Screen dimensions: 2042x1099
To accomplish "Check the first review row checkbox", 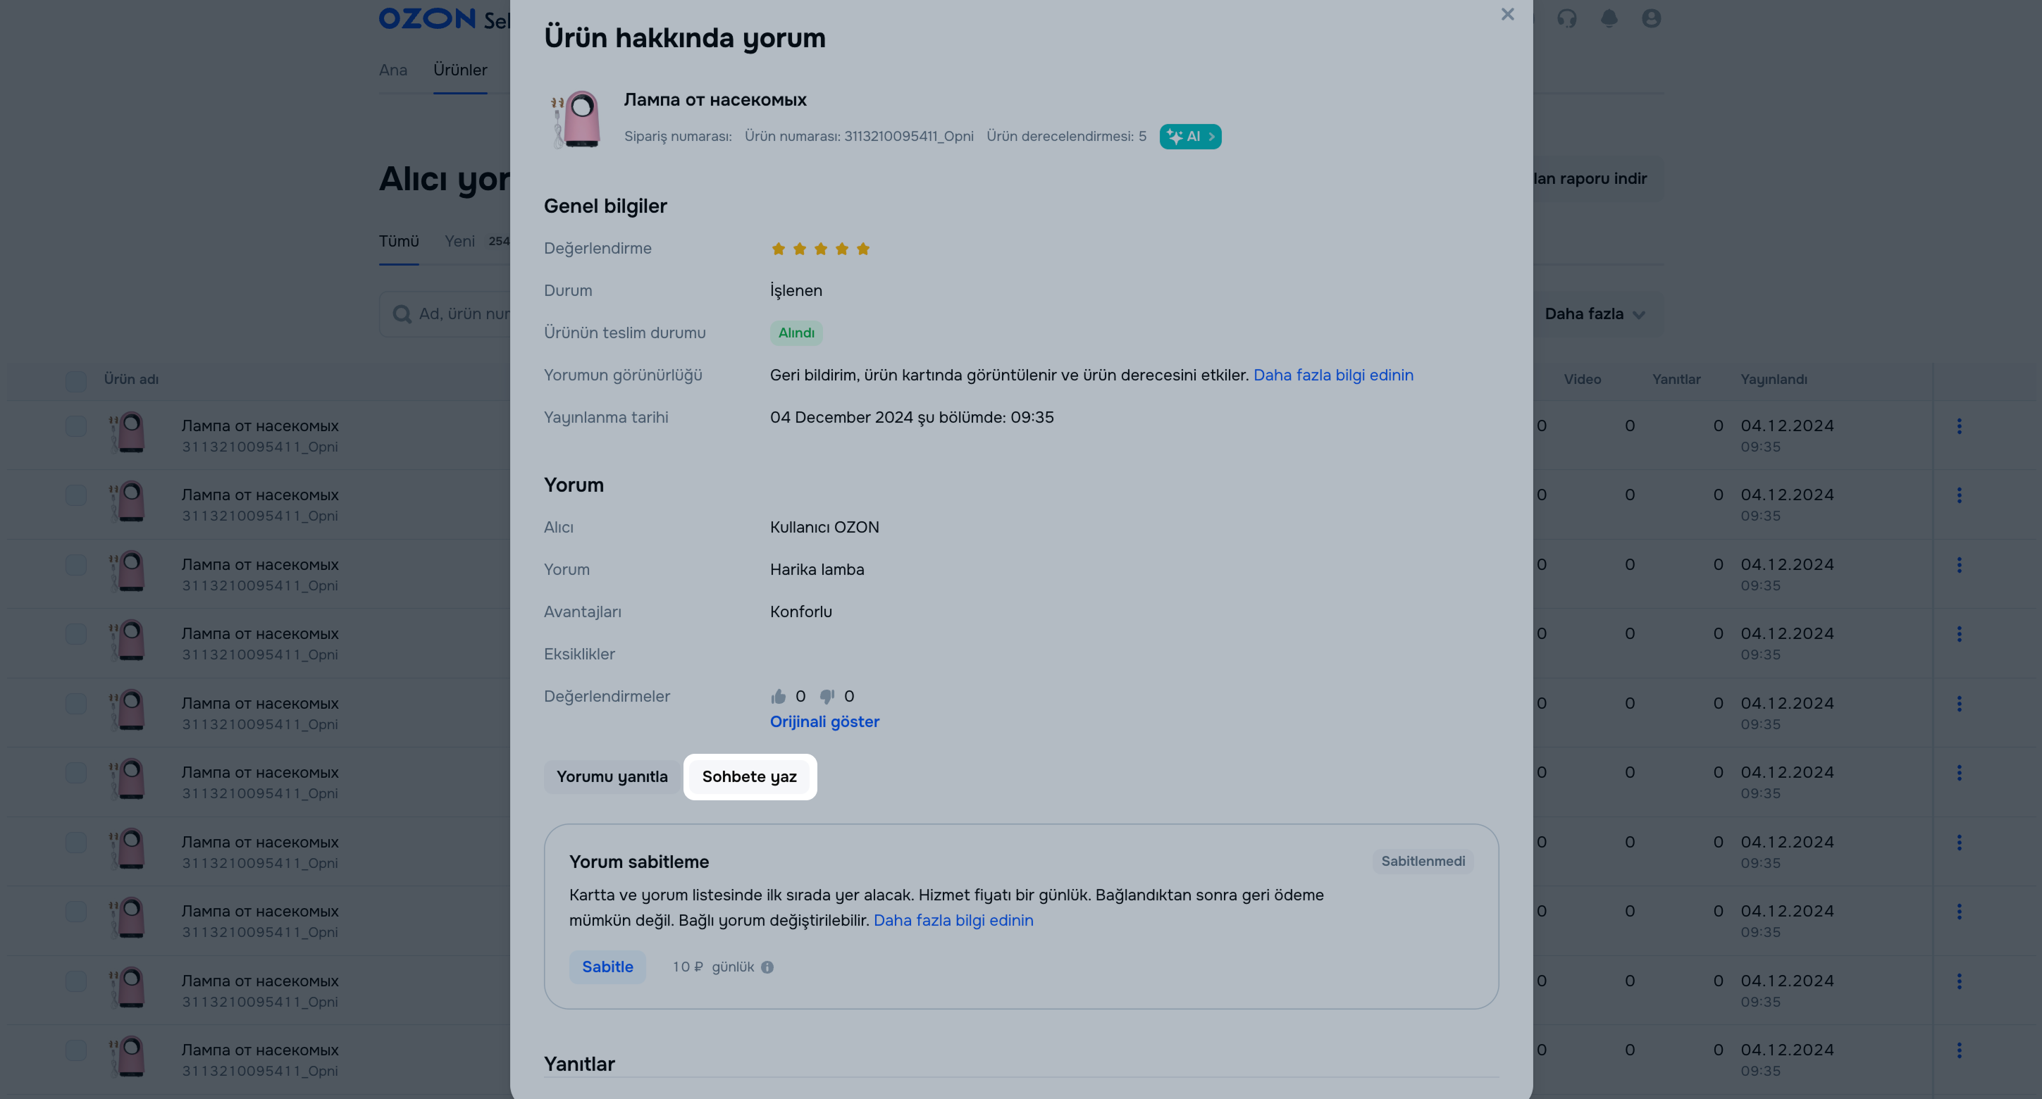I will click(x=76, y=426).
